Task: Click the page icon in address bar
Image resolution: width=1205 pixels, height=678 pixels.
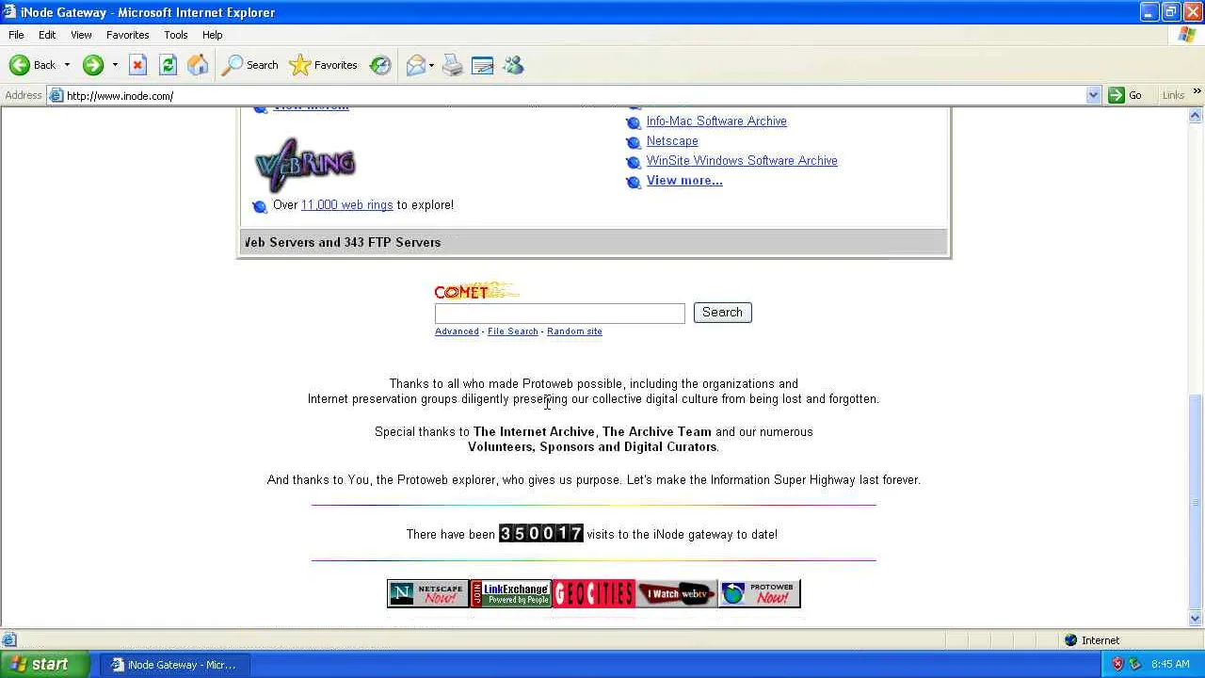Action: [56, 95]
